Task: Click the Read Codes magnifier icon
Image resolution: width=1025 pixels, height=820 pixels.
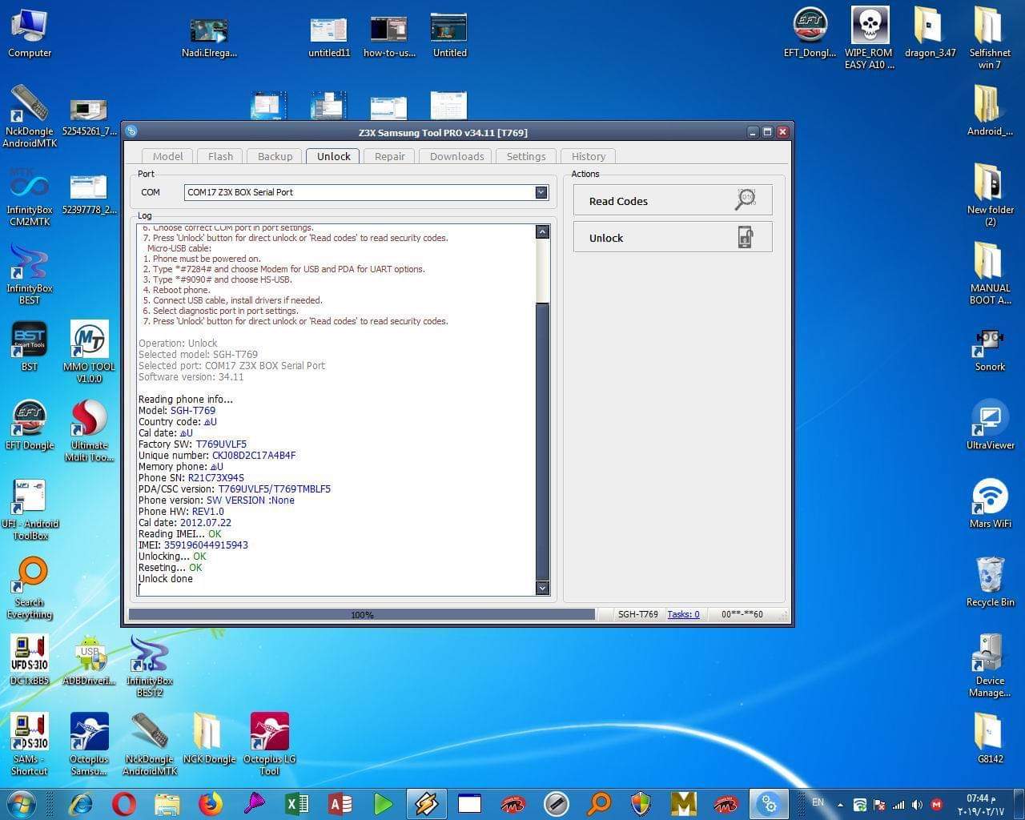Action: point(746,199)
